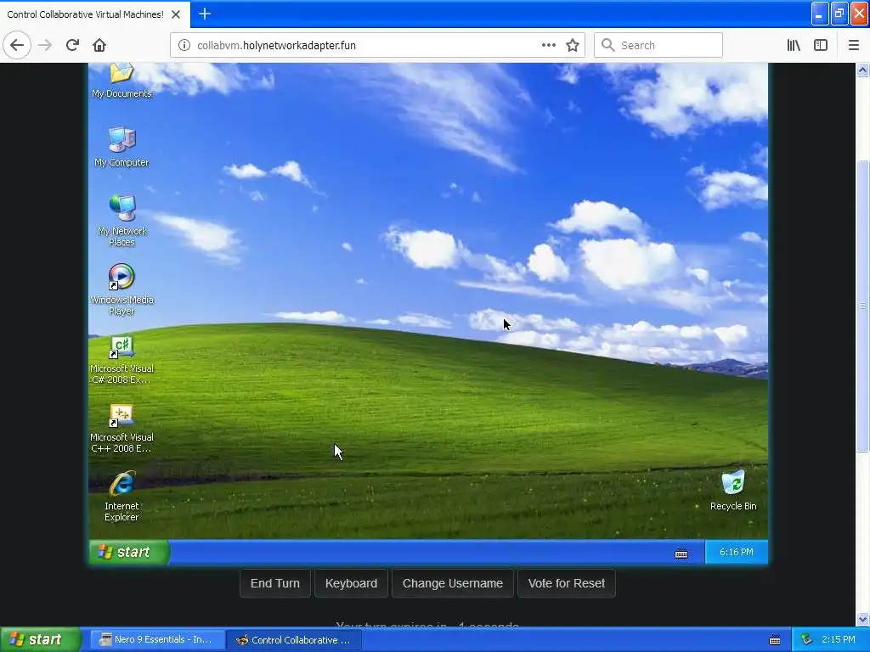Open the VM's inner Start menu

[x=129, y=552]
